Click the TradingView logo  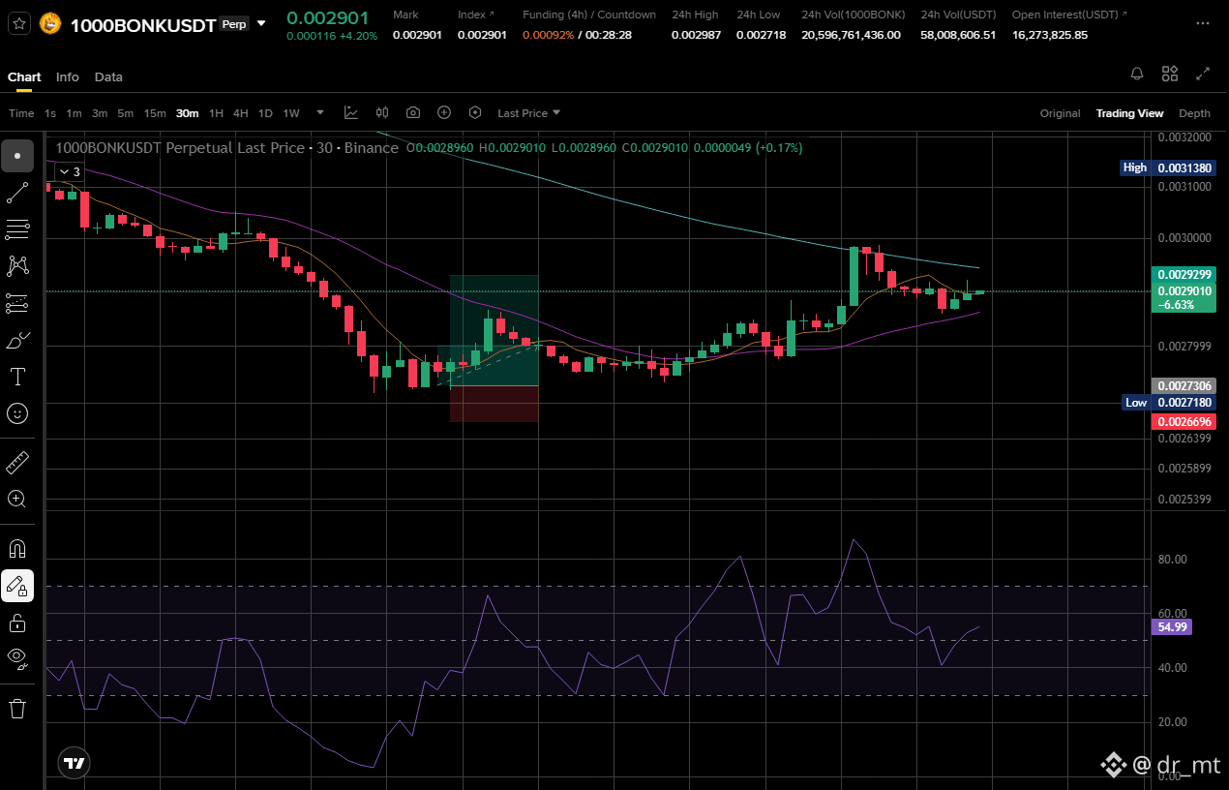click(75, 762)
